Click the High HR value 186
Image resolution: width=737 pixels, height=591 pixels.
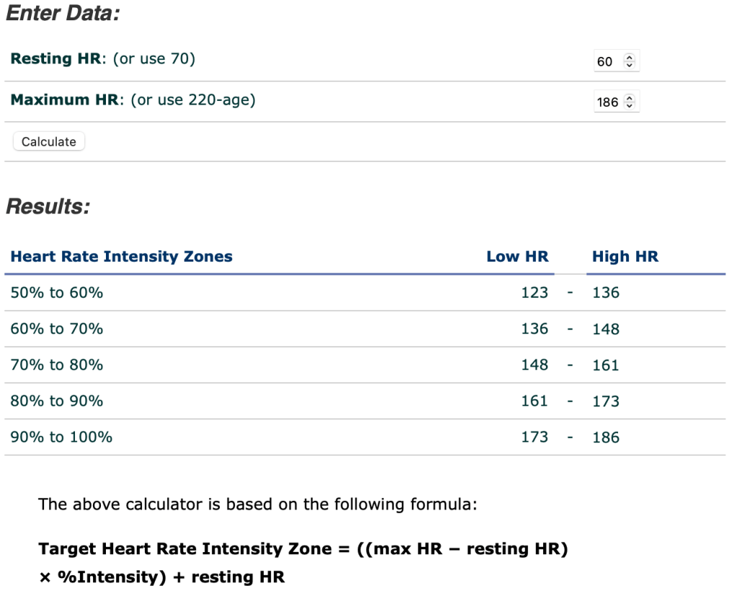pyautogui.click(x=606, y=437)
